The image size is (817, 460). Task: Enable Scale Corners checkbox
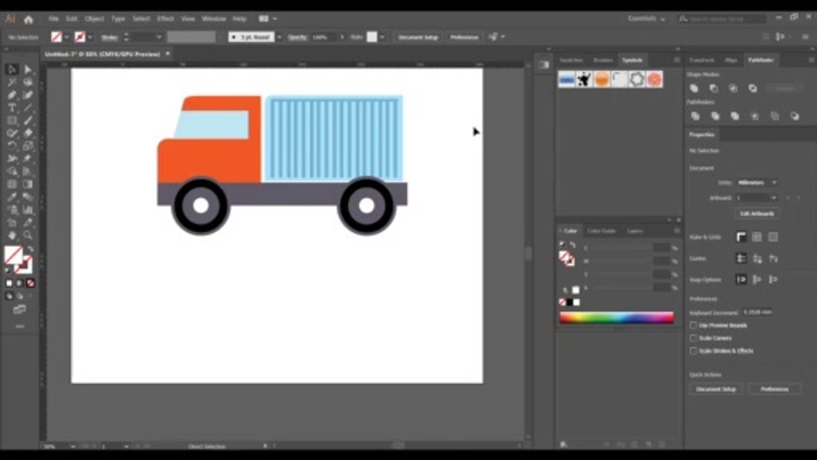click(x=693, y=338)
